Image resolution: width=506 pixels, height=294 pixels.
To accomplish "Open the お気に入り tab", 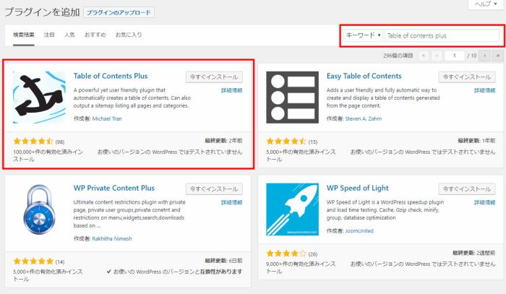I will pos(129,35).
